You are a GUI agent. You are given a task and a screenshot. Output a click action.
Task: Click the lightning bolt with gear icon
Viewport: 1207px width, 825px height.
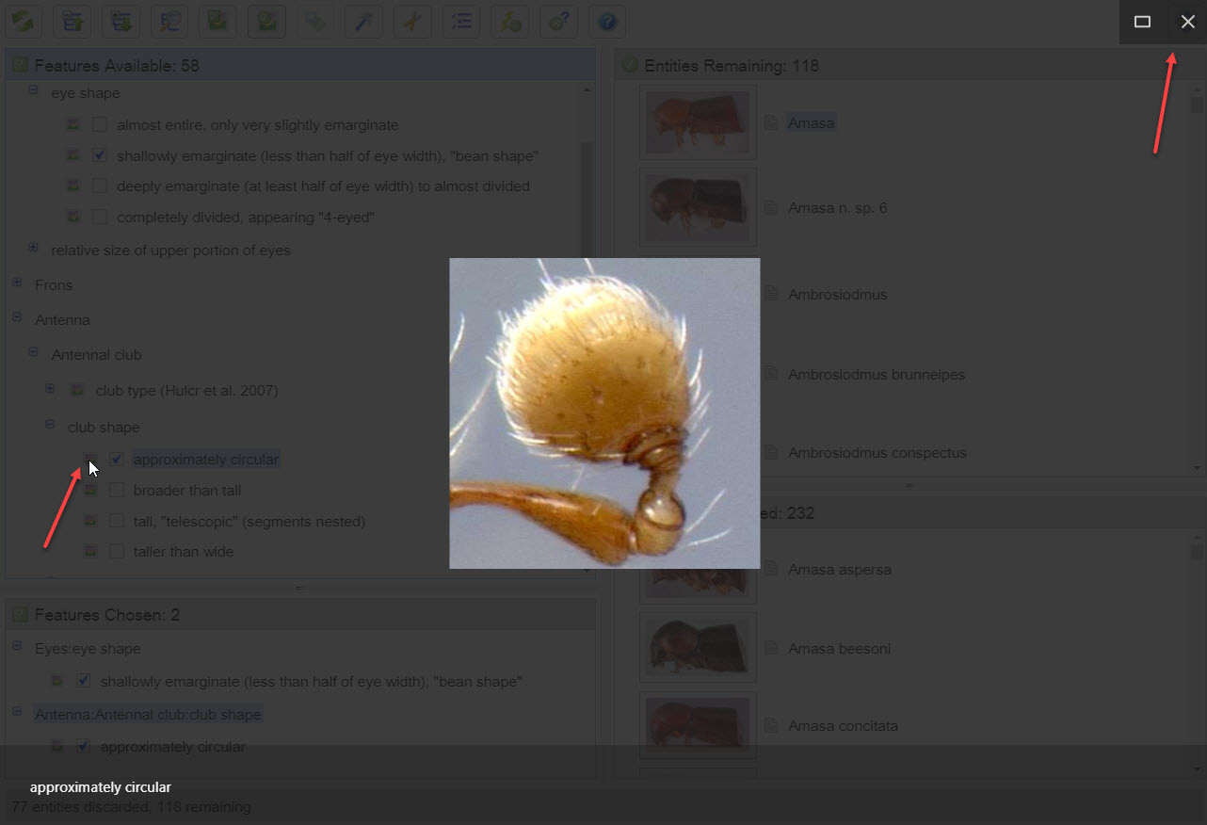[x=510, y=22]
